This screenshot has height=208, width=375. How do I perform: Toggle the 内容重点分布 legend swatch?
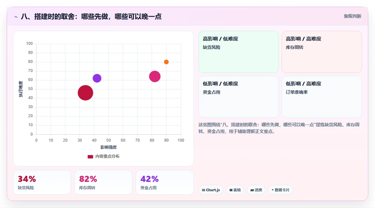[90, 156]
